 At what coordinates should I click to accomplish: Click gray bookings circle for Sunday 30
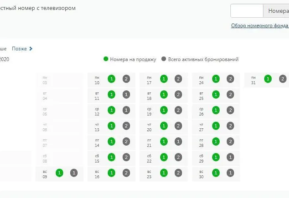[x=230, y=173]
